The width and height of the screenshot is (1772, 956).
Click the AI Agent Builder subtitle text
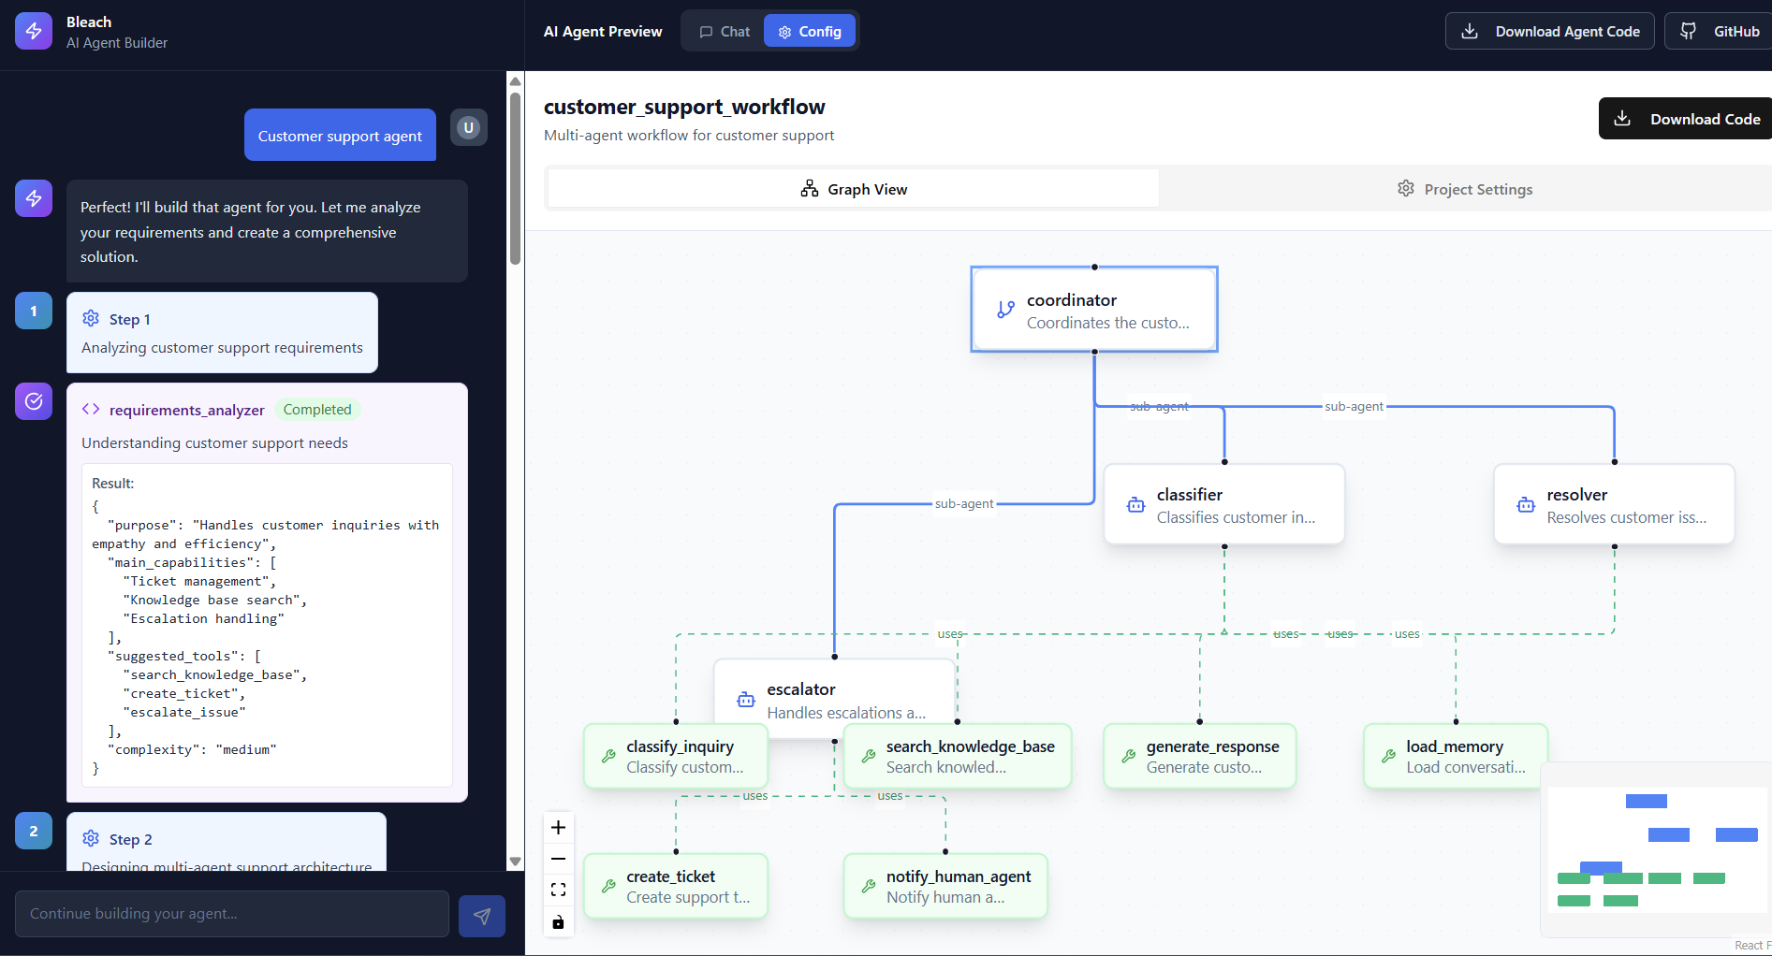point(117,43)
